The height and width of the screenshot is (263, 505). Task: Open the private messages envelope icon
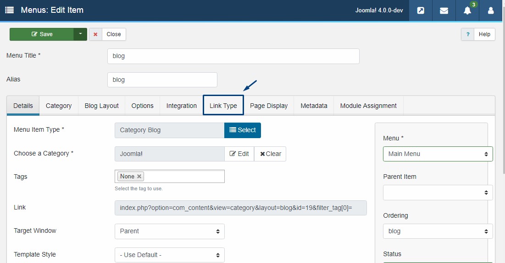pyautogui.click(x=444, y=11)
